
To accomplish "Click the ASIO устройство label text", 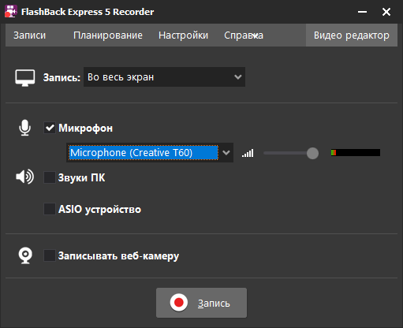I will (99, 210).
